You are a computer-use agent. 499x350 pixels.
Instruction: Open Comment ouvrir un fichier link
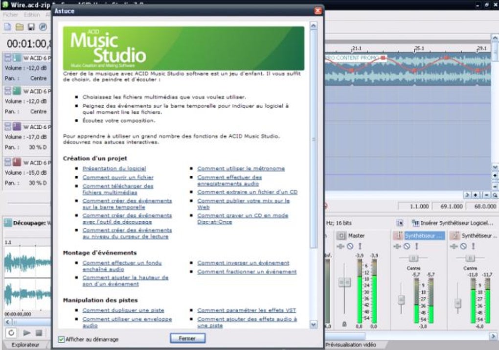[x=118, y=177]
